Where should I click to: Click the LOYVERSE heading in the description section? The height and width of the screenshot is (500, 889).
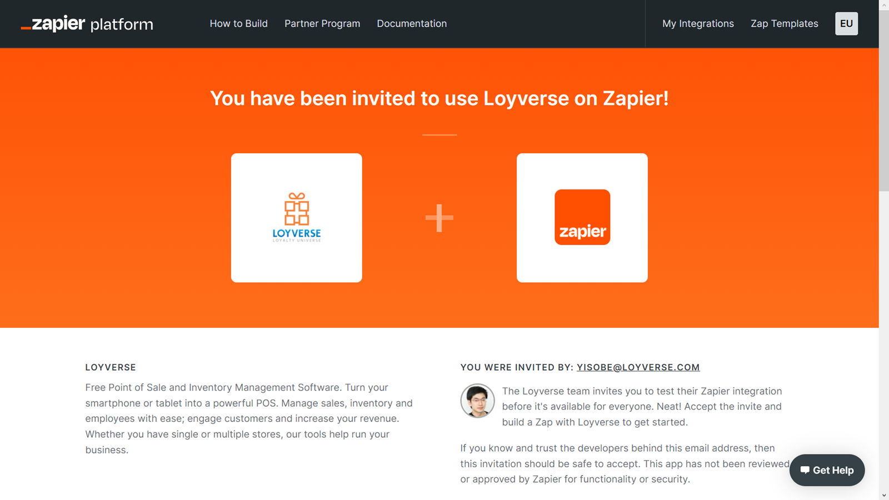click(110, 367)
